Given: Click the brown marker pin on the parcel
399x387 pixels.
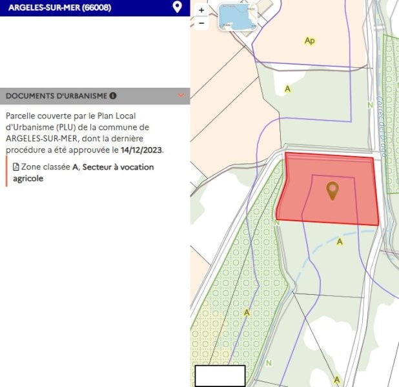Looking at the screenshot, I should [x=332, y=190].
